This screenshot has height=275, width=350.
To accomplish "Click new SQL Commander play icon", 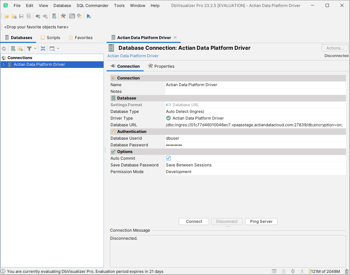I will [89, 17].
